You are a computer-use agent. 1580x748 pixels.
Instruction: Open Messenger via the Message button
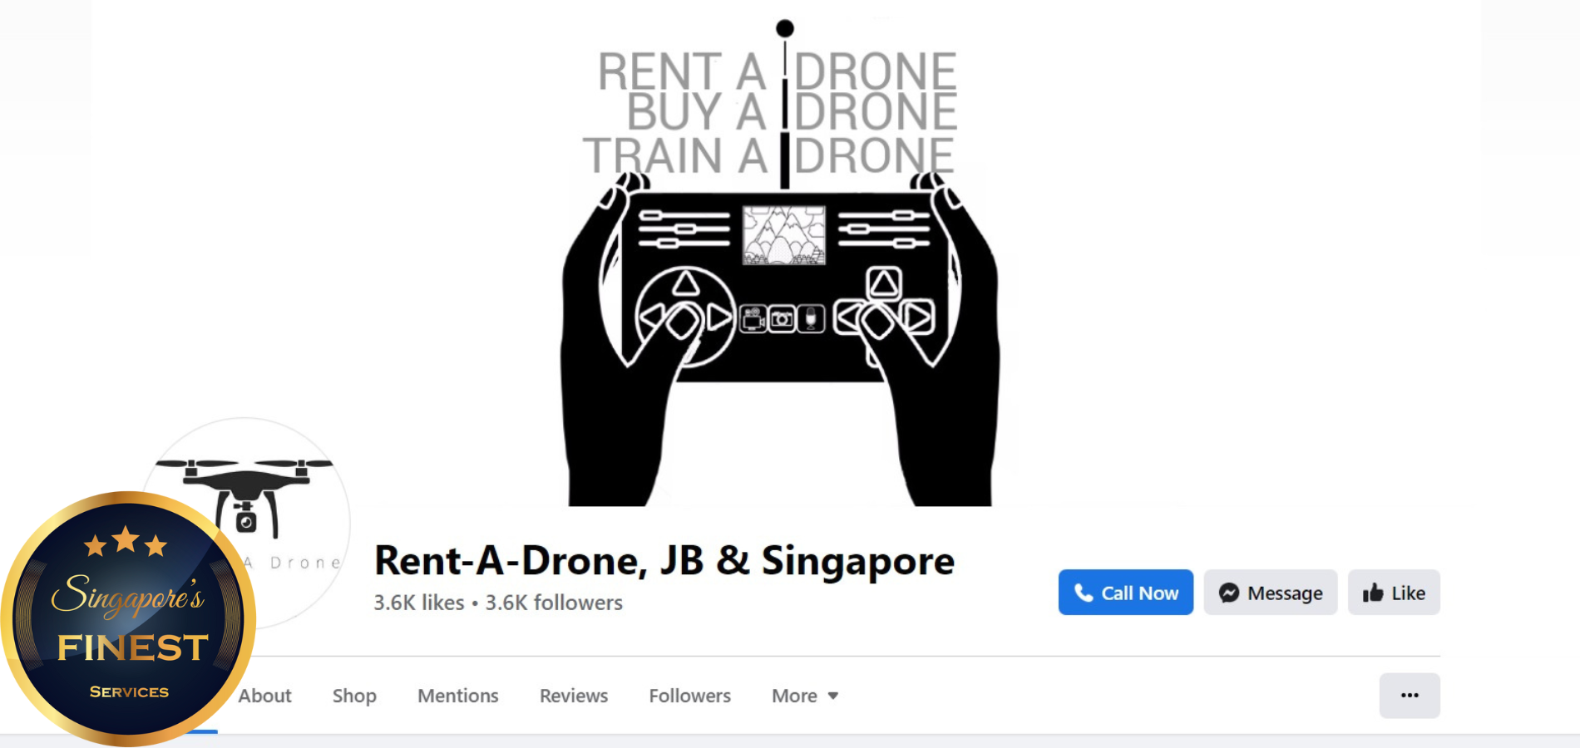point(1270,593)
